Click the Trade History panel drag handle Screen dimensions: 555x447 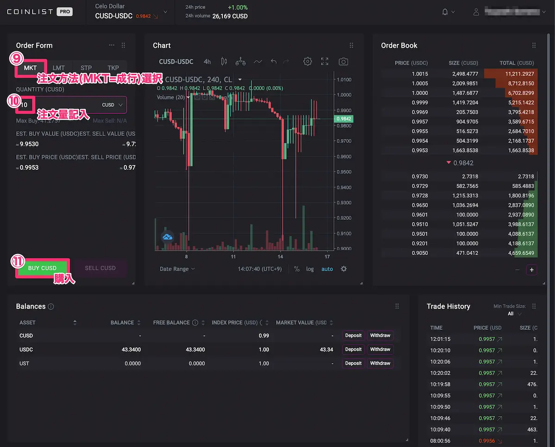click(x=534, y=306)
